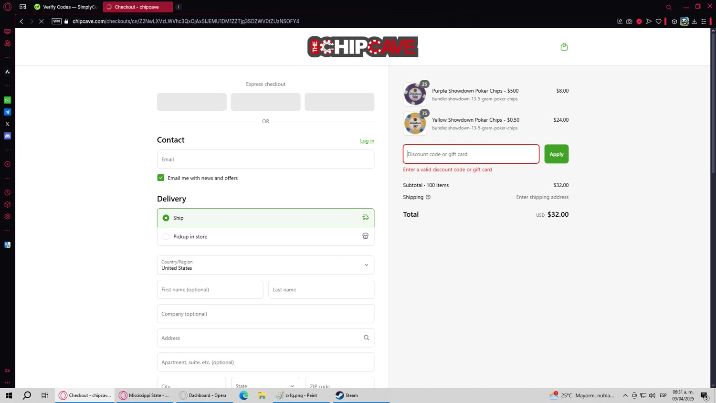Apply the discount code
Screen dimensions: 716x403
coord(557,154)
